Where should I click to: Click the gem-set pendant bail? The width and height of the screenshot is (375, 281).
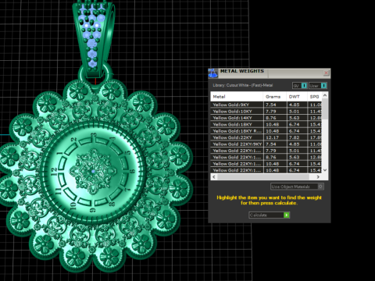pyautogui.click(x=94, y=39)
